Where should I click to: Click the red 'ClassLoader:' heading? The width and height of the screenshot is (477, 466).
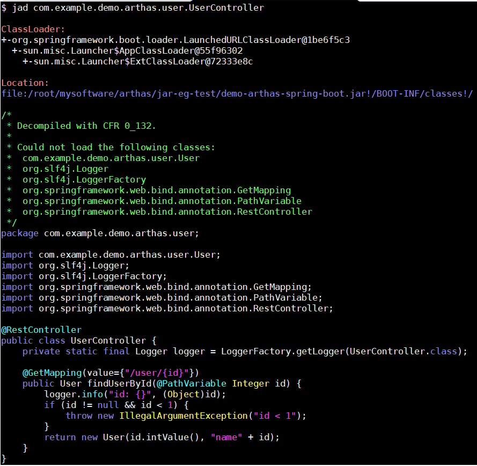(33, 29)
